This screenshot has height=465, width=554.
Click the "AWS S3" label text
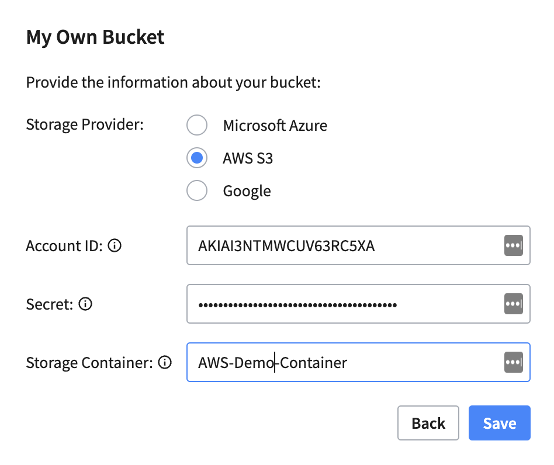[x=248, y=158]
